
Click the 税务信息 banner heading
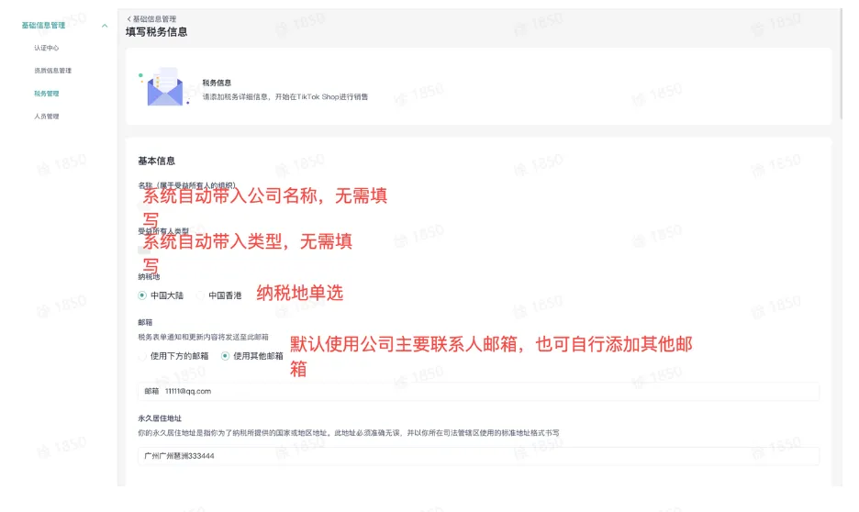pos(217,83)
